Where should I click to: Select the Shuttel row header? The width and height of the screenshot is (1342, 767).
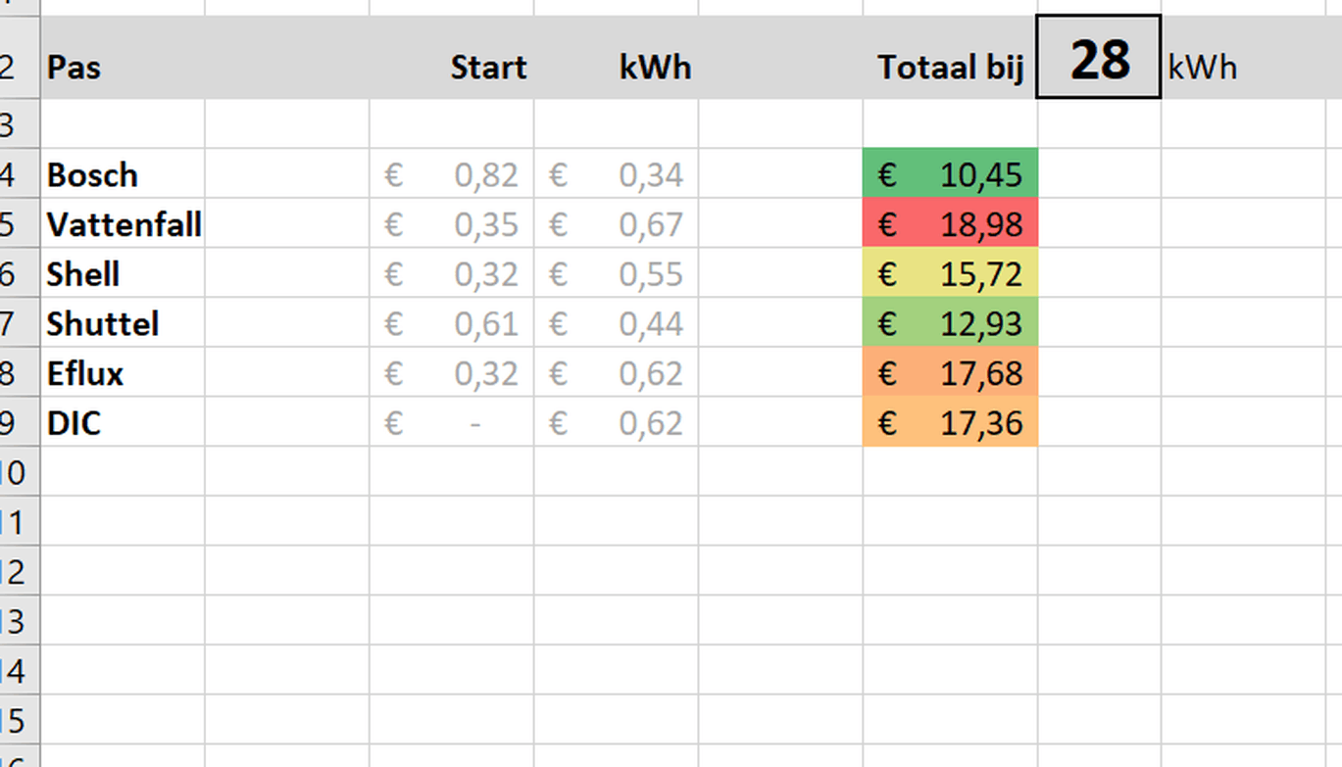(x=20, y=323)
